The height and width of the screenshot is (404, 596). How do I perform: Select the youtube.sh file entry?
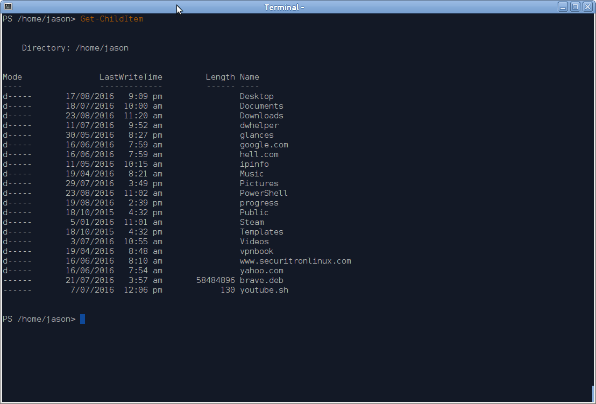pyautogui.click(x=264, y=289)
